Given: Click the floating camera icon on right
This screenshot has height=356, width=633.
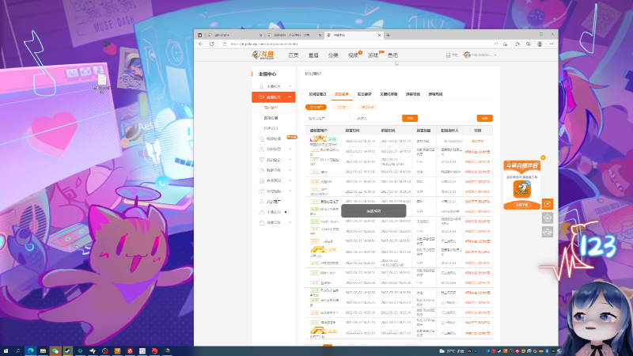Looking at the screenshot, I should tap(548, 232).
